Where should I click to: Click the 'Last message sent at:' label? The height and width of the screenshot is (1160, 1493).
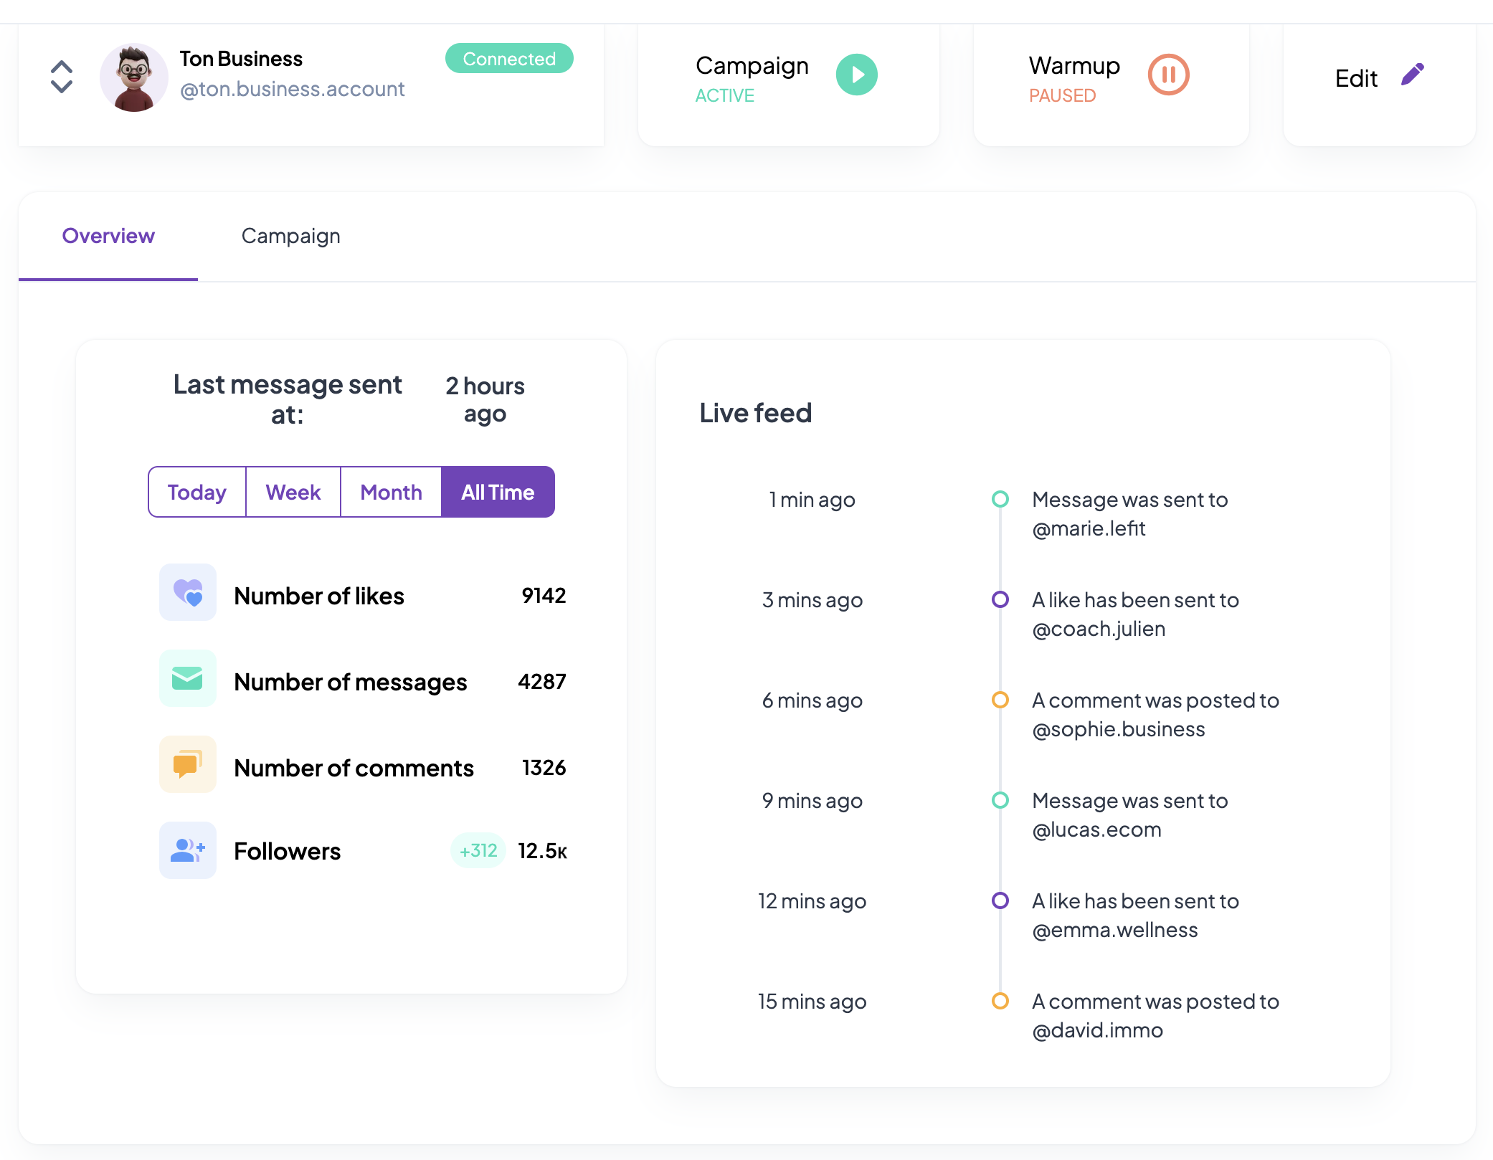click(x=288, y=399)
